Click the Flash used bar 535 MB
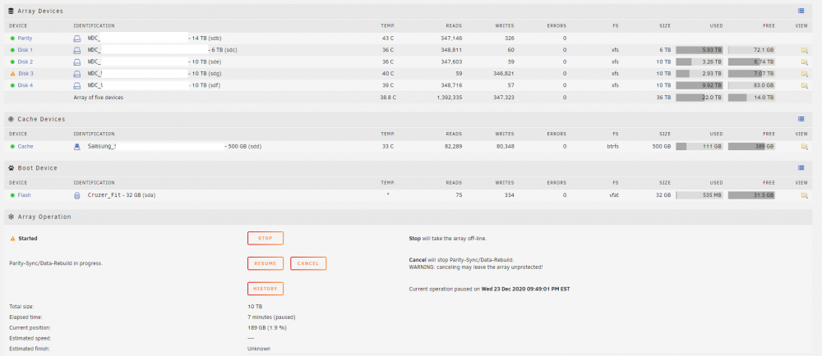822x356 pixels. [700, 195]
